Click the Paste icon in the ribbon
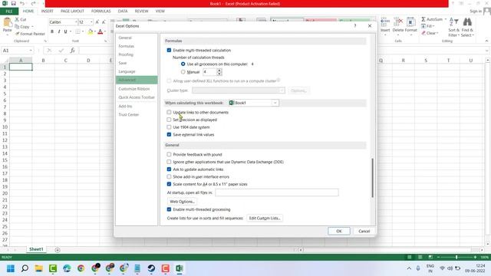Screen dimensions: 491x276 pos(7,23)
